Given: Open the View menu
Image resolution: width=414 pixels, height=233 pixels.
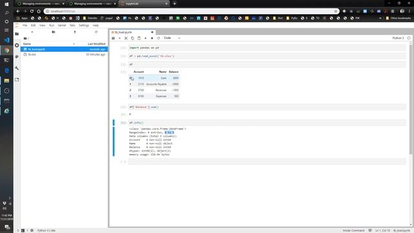Looking at the screenshot, I should coord(42,25).
